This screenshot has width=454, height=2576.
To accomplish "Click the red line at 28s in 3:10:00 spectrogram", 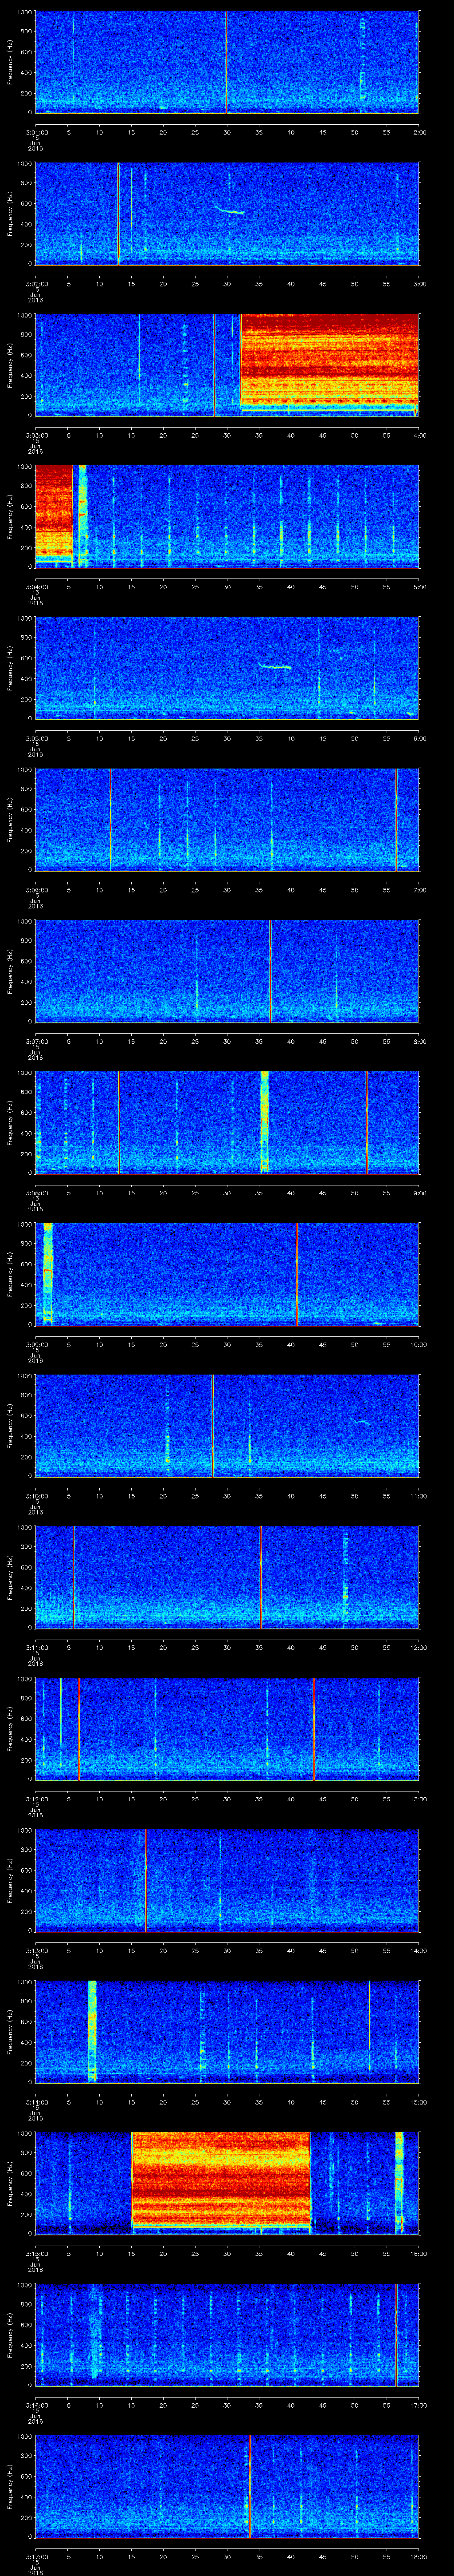I will [212, 1425].
